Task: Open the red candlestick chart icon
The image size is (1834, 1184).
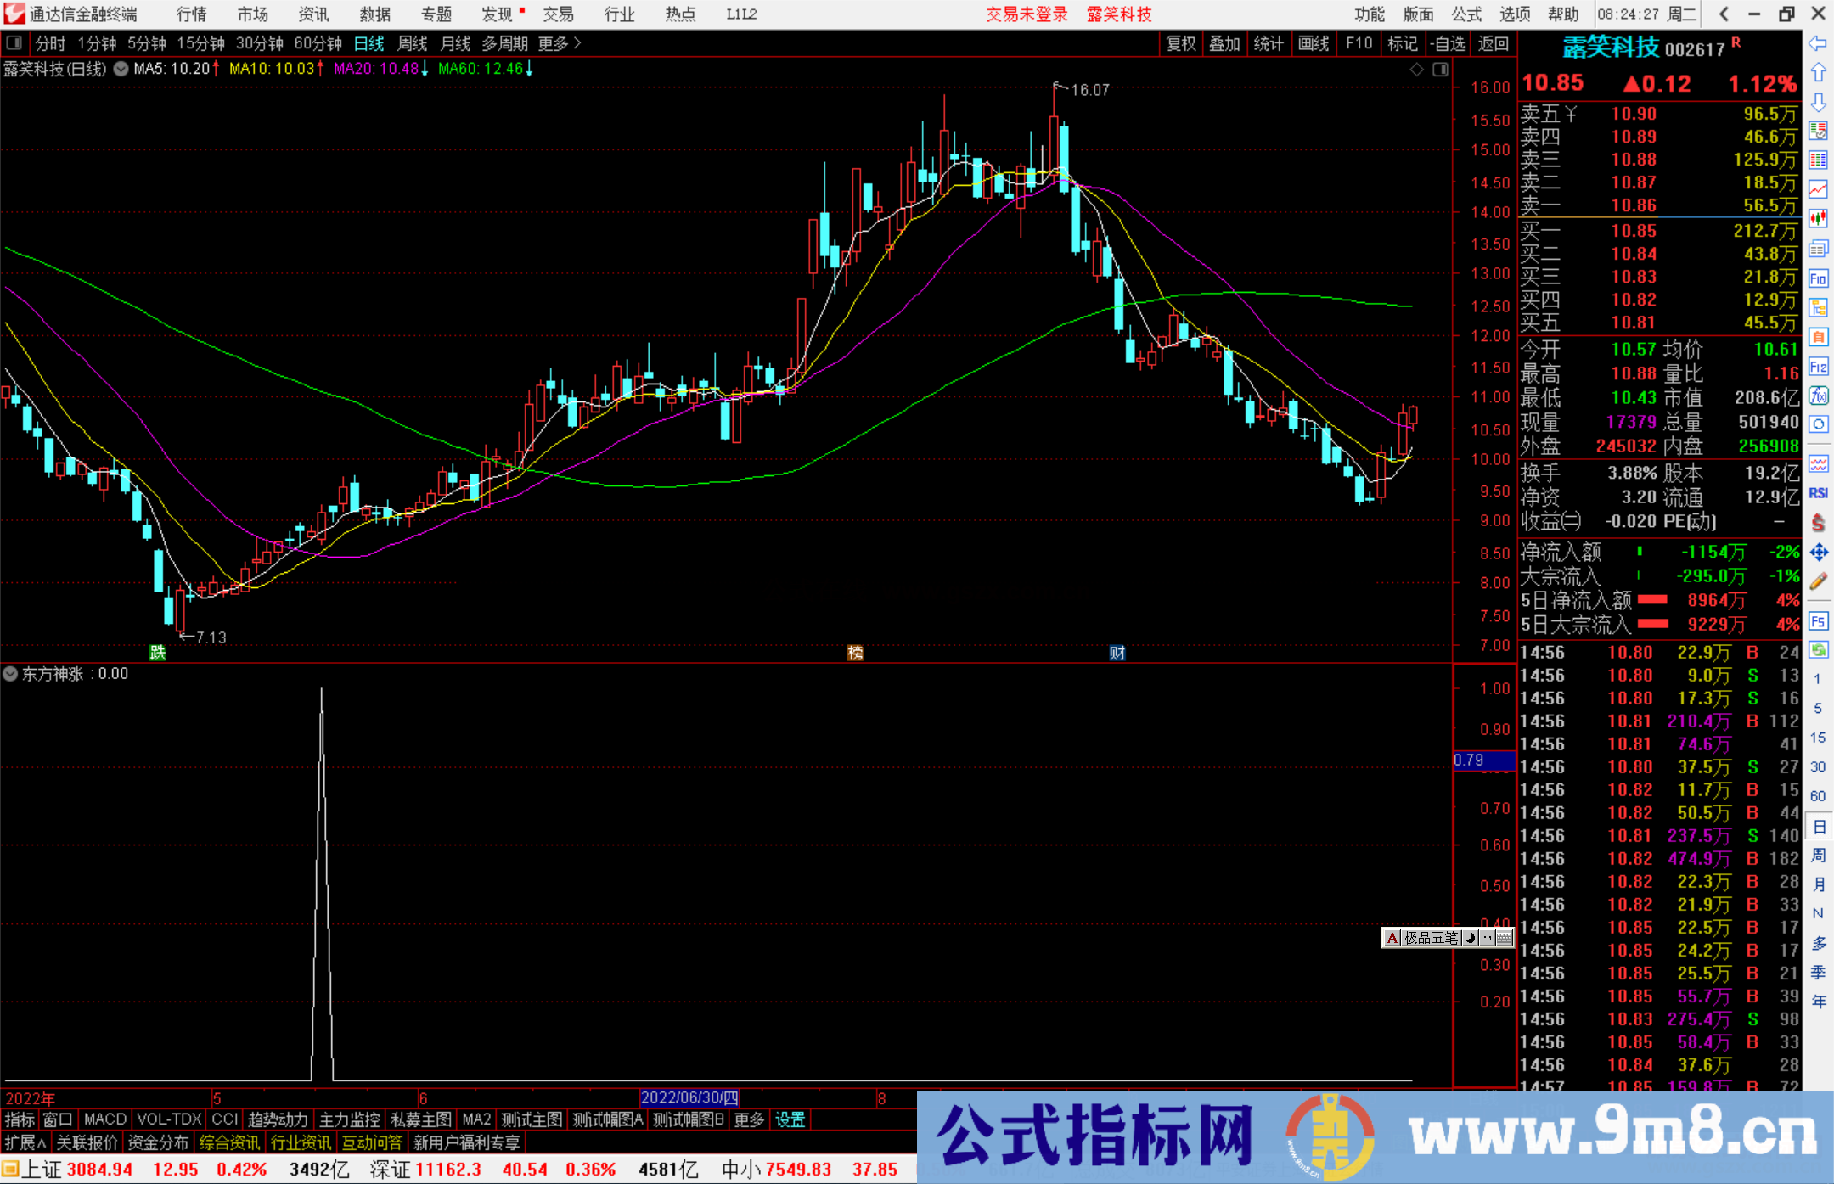Action: [1818, 219]
